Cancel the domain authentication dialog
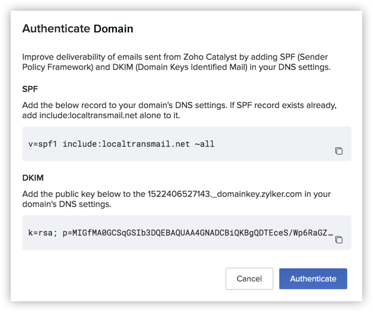The width and height of the screenshot is (373, 312). coord(249,279)
